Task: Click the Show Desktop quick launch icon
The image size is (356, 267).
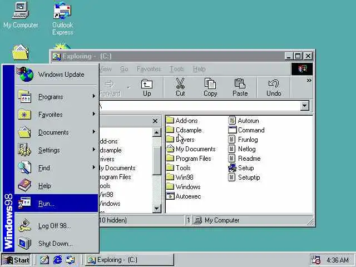Action: [x=44, y=260]
